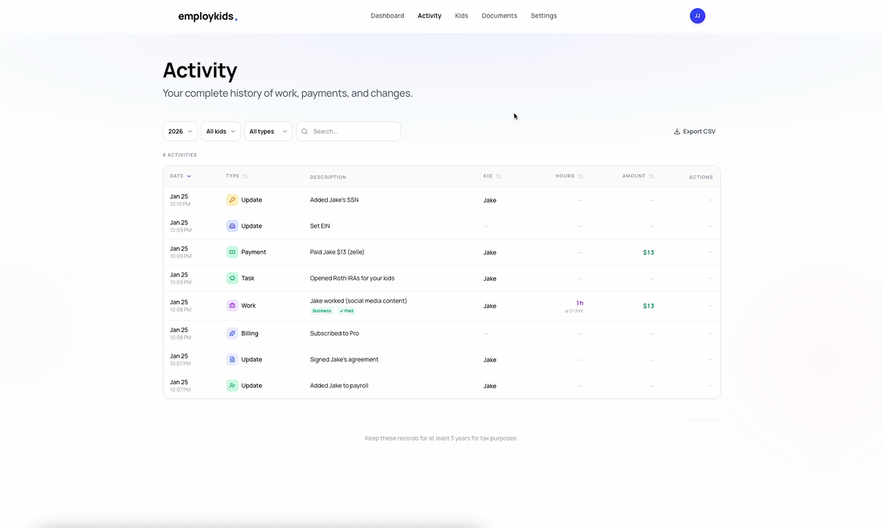Click Jake in the Added Jake's SSN row

tap(490, 201)
